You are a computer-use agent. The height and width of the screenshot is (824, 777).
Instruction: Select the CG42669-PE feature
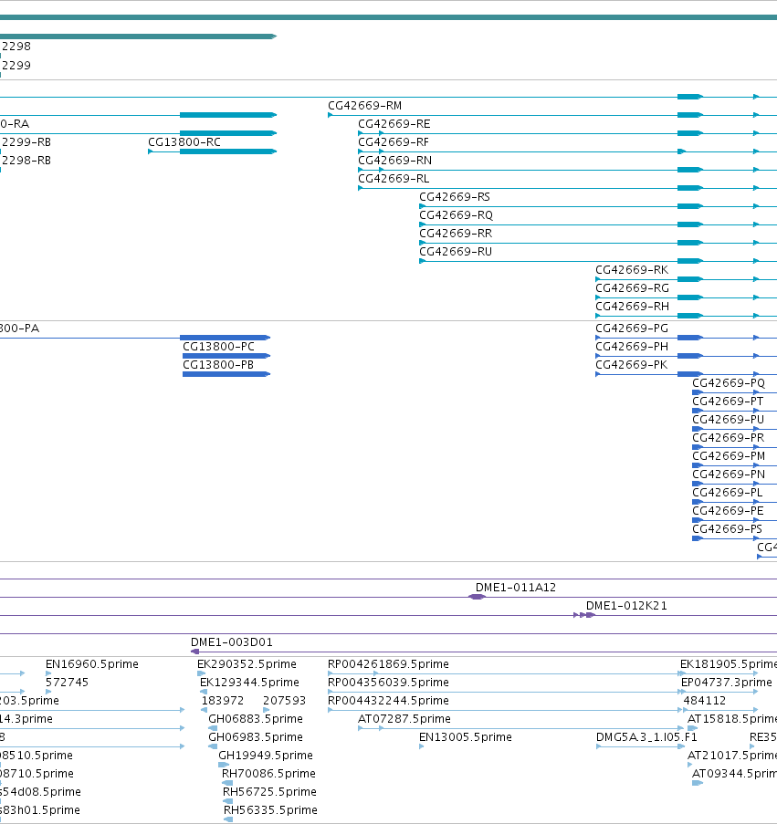(x=728, y=511)
